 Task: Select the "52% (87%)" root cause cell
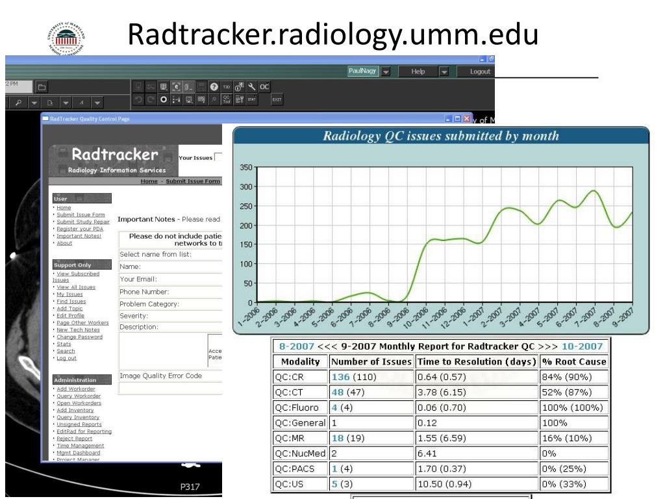tap(574, 392)
